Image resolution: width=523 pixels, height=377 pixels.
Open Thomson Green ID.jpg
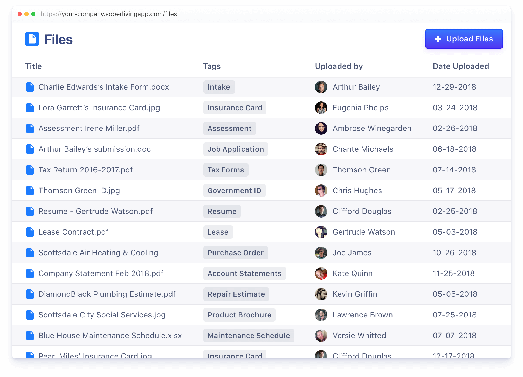[79, 191]
